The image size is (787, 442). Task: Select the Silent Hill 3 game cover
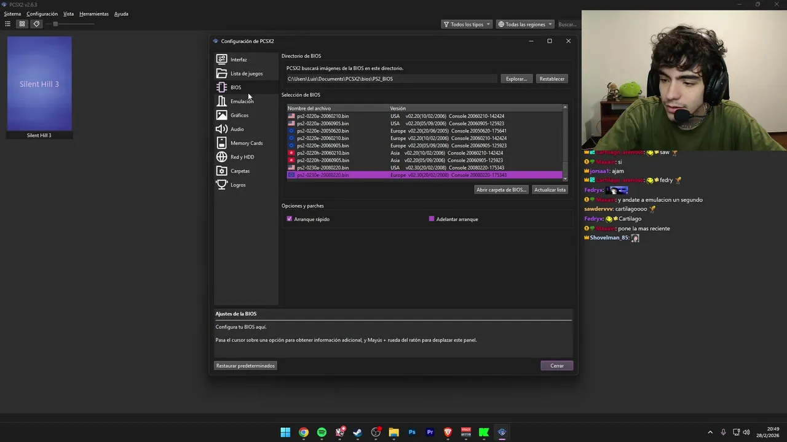click(39, 83)
